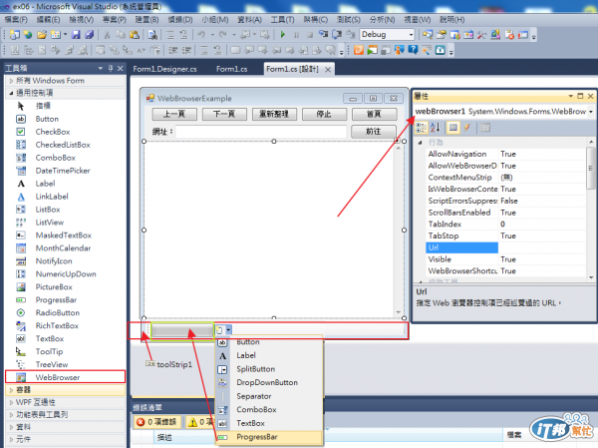Select the 停止 button on the form
This screenshot has height=448, width=598.
point(324,114)
